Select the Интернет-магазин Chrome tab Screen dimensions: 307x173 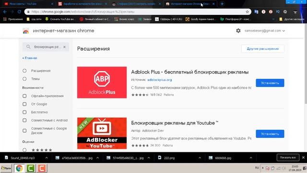click(190, 4)
